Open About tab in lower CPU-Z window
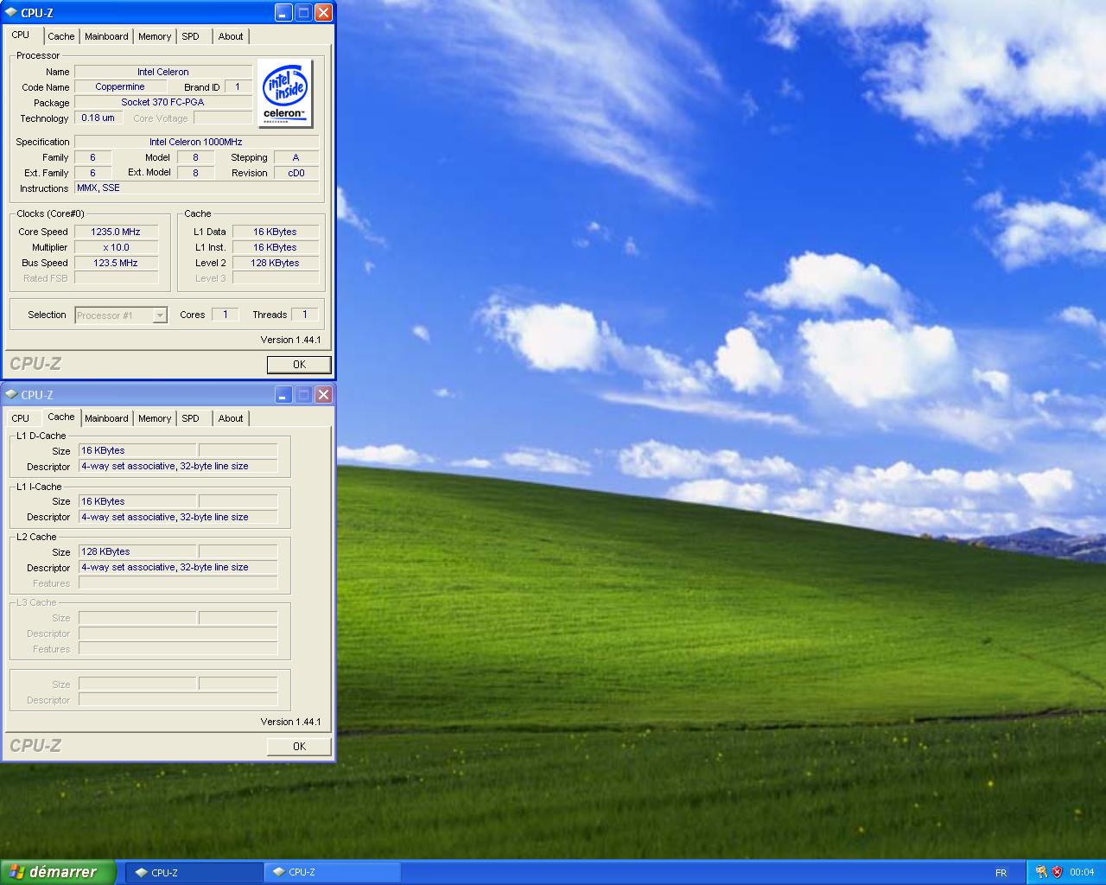 click(231, 418)
